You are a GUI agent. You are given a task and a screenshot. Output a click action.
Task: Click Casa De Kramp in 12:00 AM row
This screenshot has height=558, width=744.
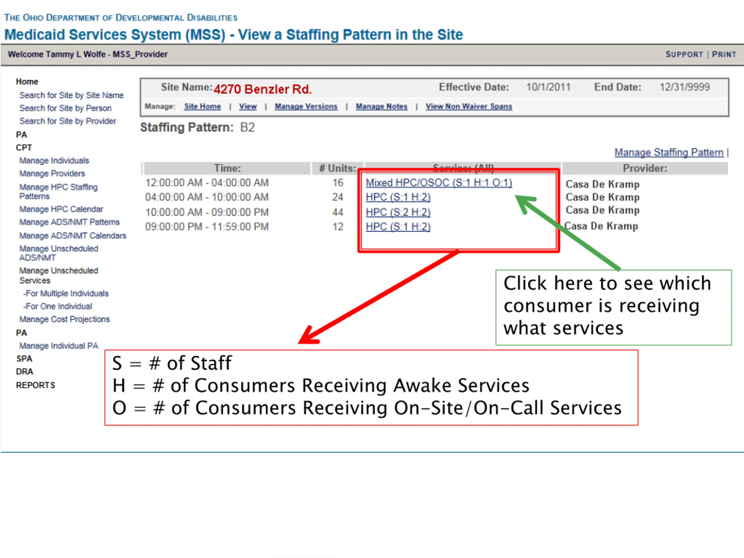(603, 184)
